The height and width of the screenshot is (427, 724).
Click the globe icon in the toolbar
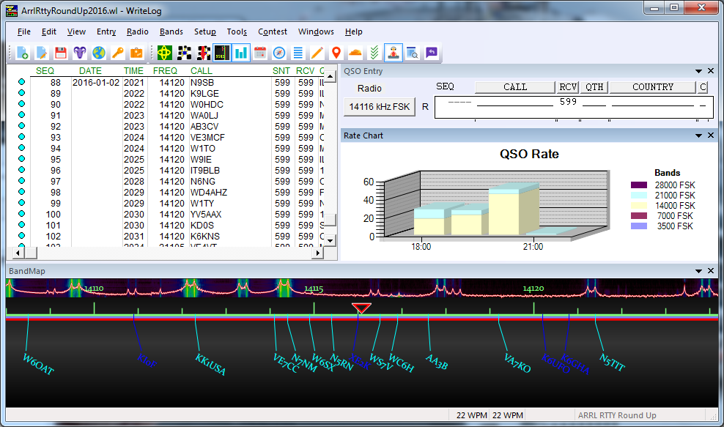click(99, 53)
